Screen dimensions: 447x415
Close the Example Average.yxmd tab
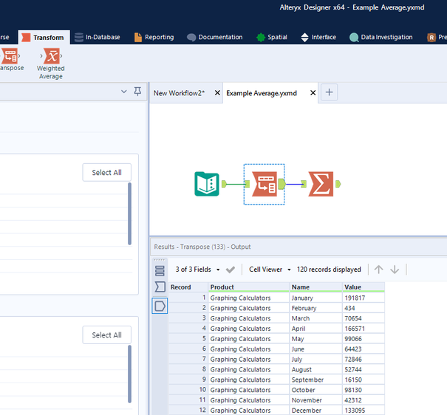313,93
